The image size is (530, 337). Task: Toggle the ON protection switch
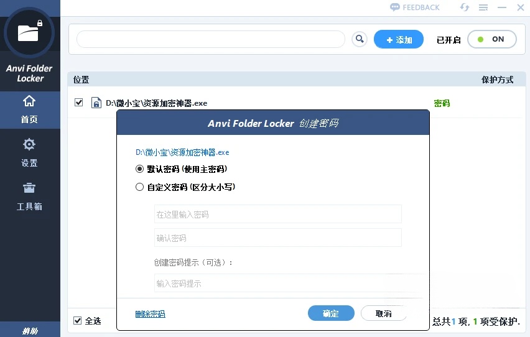tap(492, 39)
